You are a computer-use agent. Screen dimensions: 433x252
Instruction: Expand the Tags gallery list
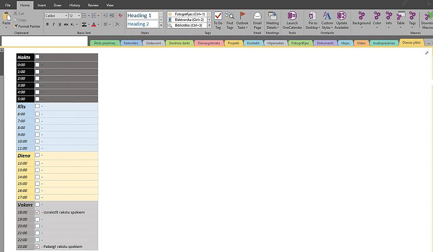coord(209,26)
